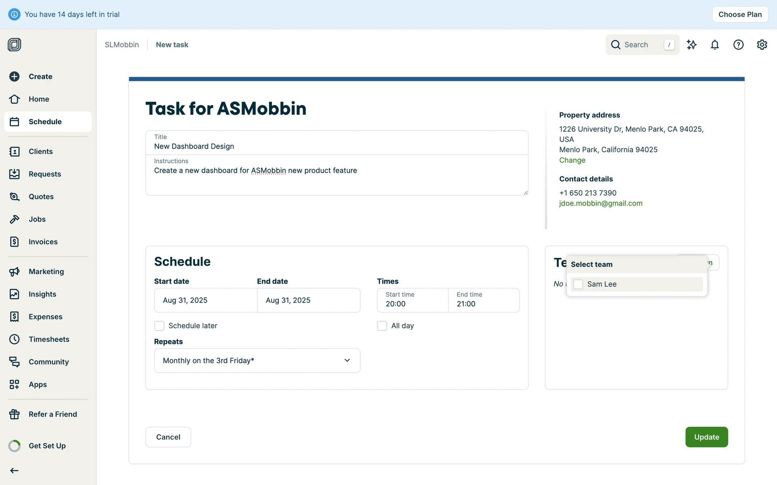
Task: Enable the Schedule later checkbox
Action: [x=159, y=326]
